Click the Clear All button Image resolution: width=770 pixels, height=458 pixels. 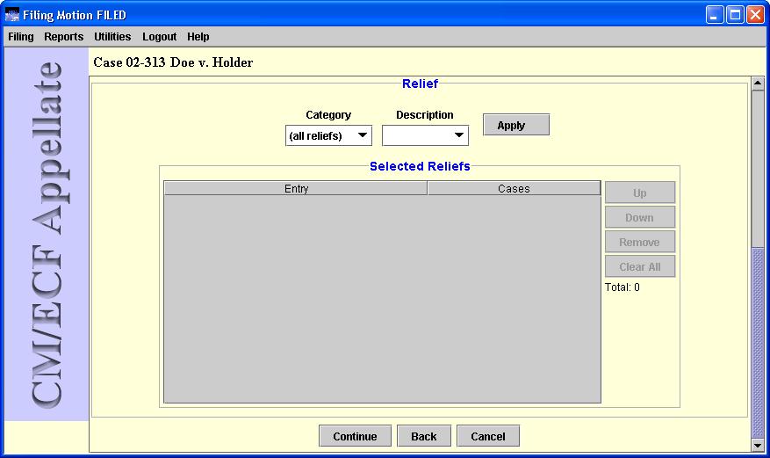click(640, 266)
